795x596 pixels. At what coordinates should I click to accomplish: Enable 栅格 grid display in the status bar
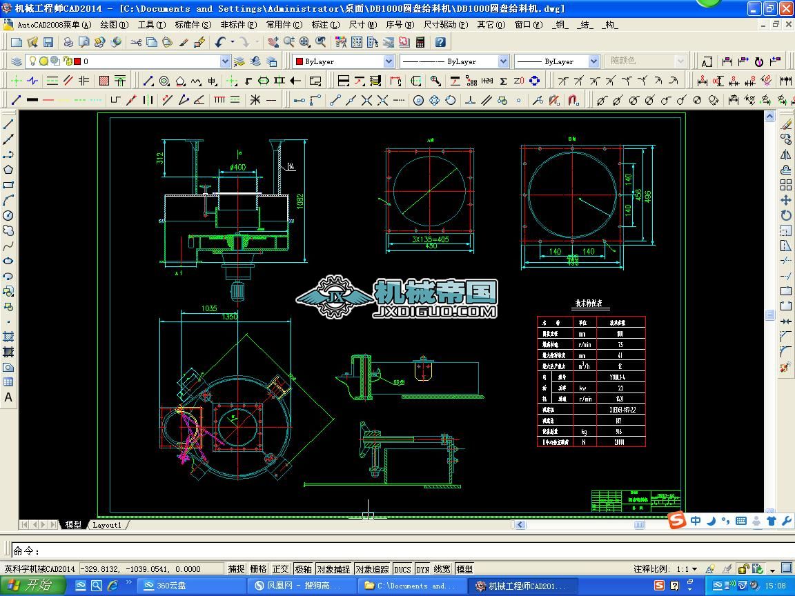click(x=258, y=569)
